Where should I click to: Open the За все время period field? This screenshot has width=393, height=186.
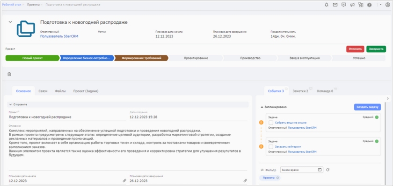click(x=301, y=170)
